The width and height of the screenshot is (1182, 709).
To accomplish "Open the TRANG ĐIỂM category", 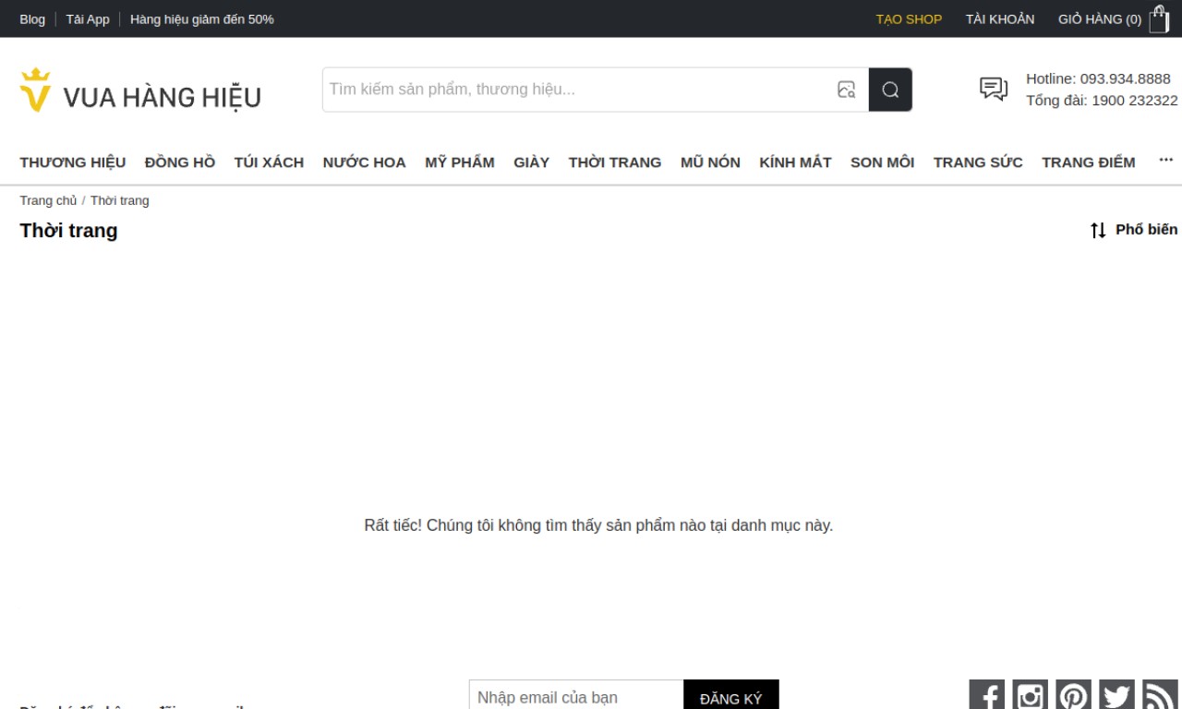I will 1089,162.
